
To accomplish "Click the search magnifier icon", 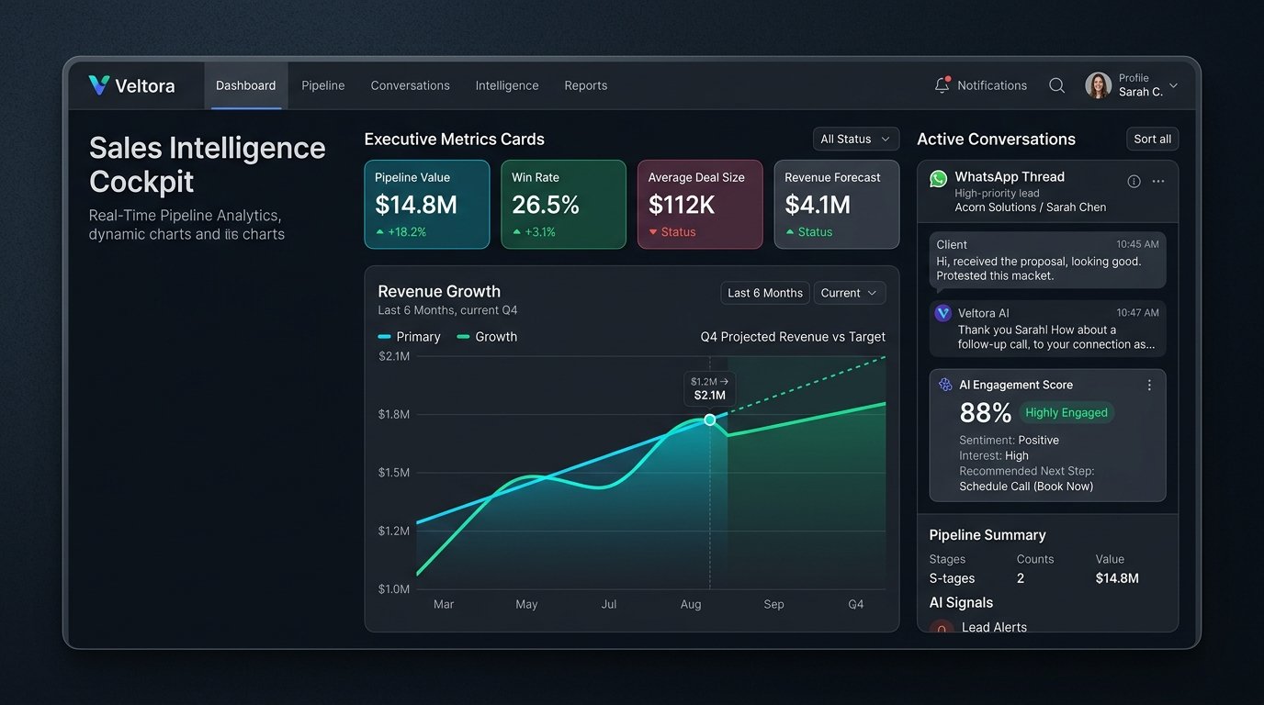I will [x=1057, y=85].
